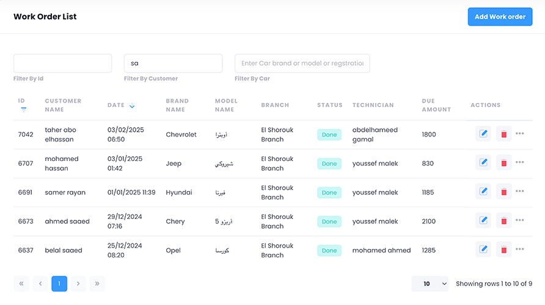Viewport: 545px width, 305px height.
Task: Click the Filter By Customer field
Action: [173, 63]
